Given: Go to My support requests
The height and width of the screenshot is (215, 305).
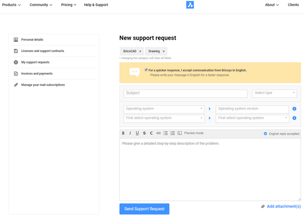Looking at the screenshot, I should pos(35,62).
